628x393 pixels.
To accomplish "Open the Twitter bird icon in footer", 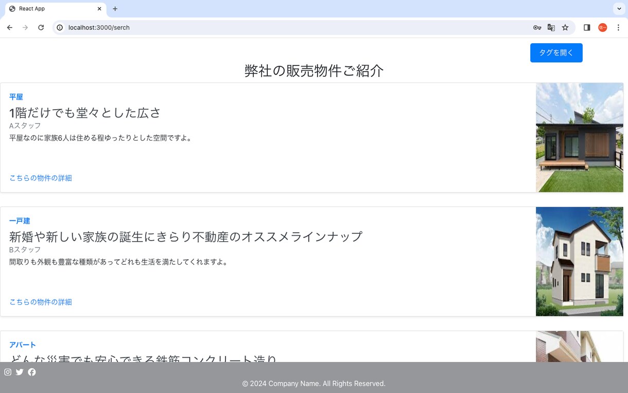I will 20,372.
